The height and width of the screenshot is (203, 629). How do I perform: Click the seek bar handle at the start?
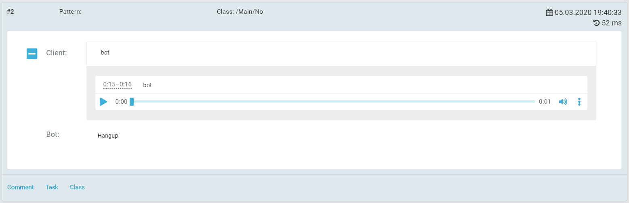pyautogui.click(x=132, y=102)
